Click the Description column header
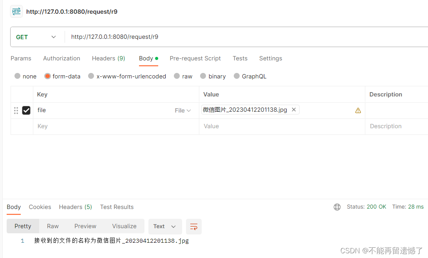 [x=385, y=94]
